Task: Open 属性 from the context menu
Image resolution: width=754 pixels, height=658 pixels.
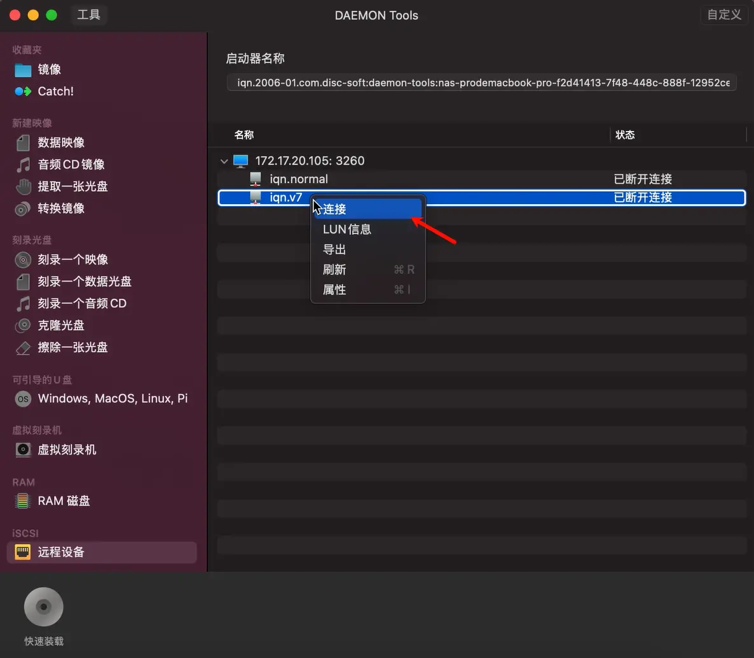Action: point(368,290)
